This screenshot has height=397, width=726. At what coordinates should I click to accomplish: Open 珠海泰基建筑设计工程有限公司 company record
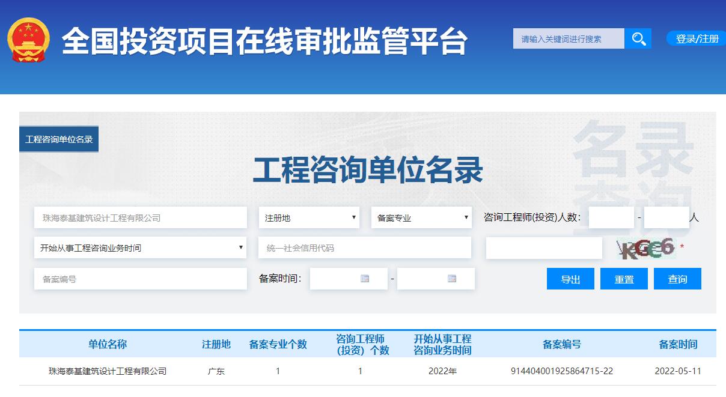click(108, 371)
